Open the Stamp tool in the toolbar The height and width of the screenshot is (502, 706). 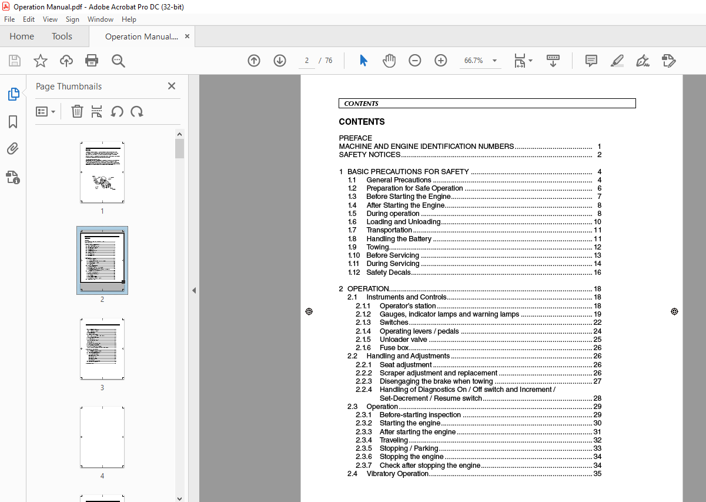point(668,61)
